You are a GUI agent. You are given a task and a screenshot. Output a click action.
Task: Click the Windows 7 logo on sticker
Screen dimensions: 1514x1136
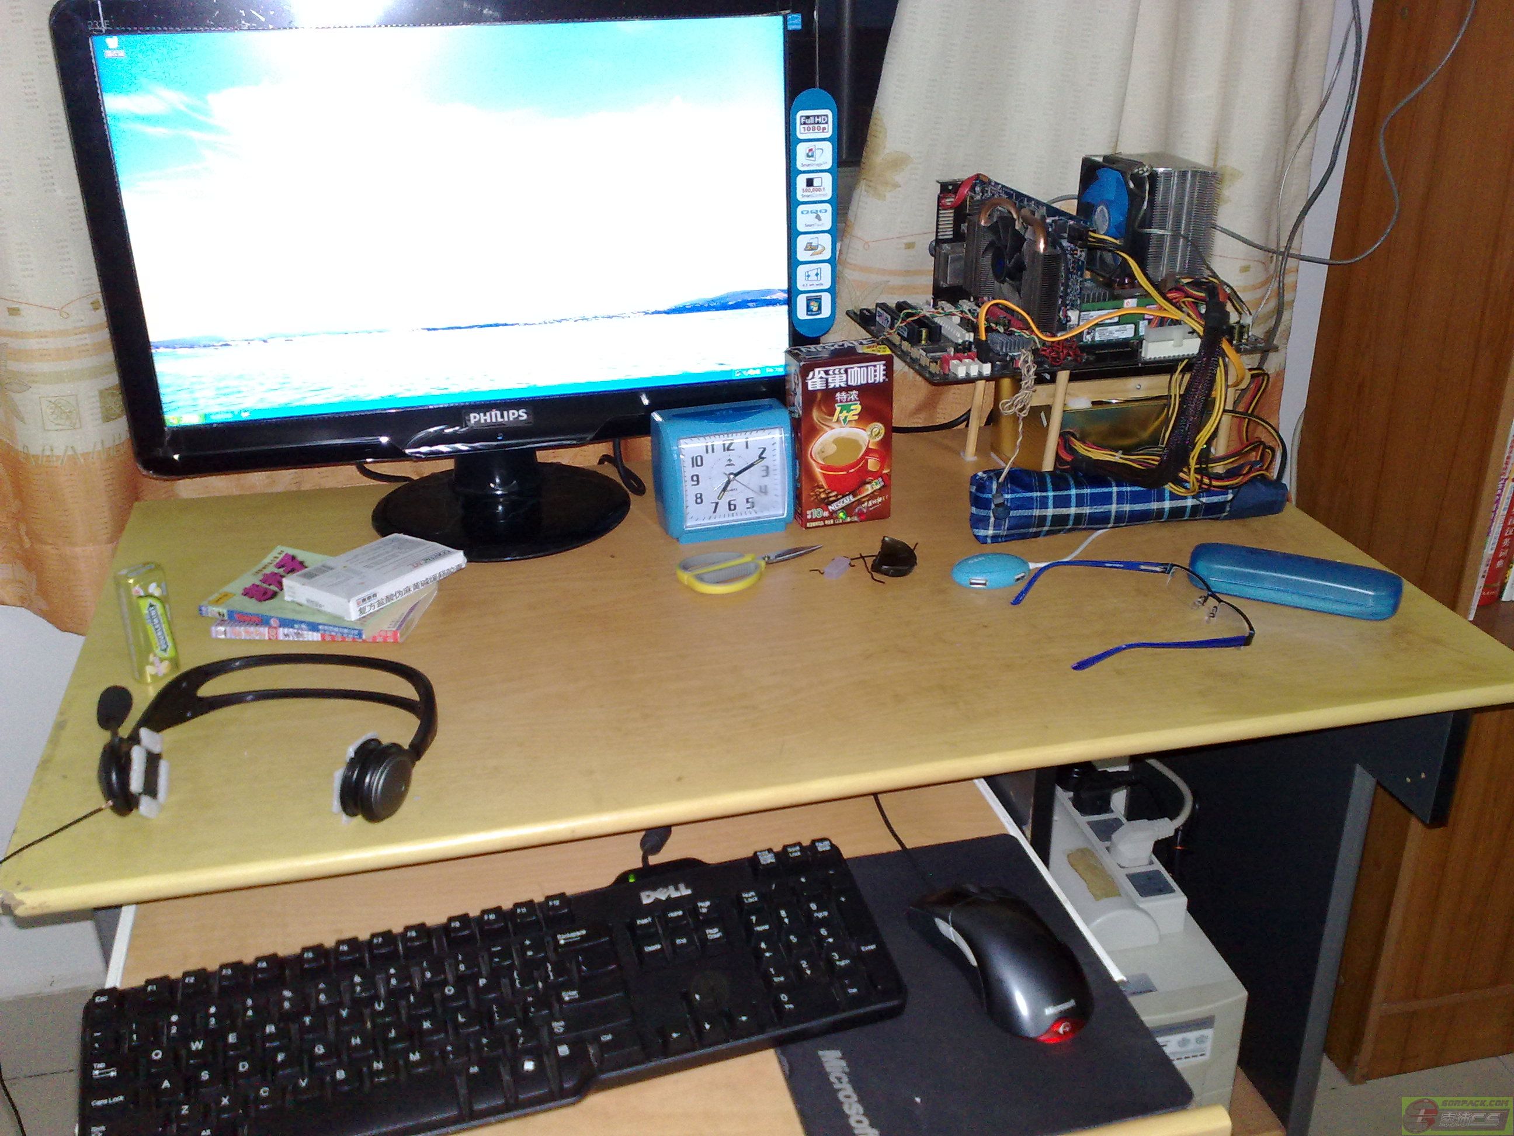[814, 306]
